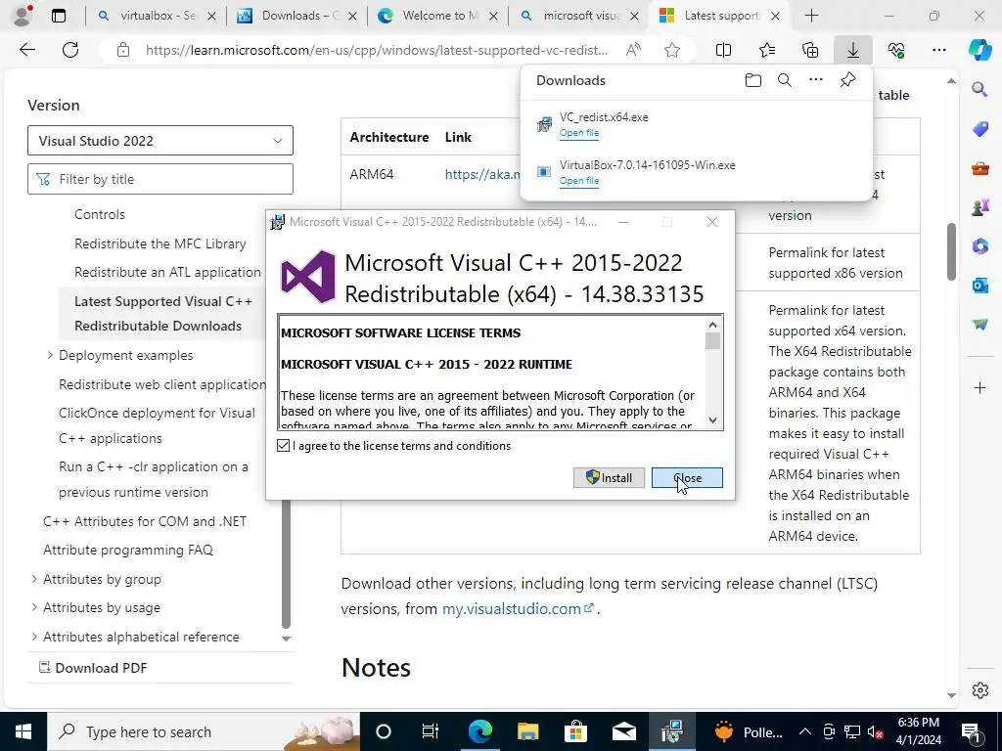Customize sidebar with the plus icon

[979, 387]
